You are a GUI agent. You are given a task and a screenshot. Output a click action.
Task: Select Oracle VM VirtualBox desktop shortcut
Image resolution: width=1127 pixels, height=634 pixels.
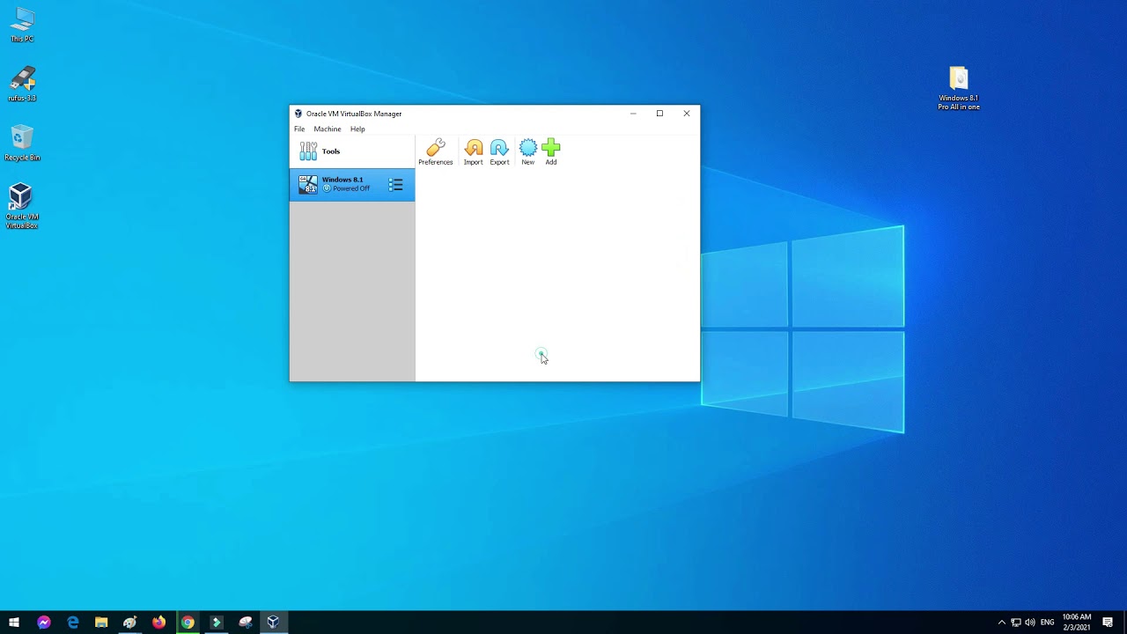(x=22, y=206)
